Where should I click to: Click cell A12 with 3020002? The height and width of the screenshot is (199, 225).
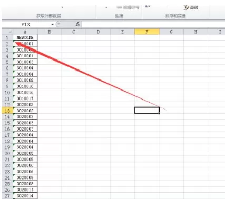[x=25, y=105]
